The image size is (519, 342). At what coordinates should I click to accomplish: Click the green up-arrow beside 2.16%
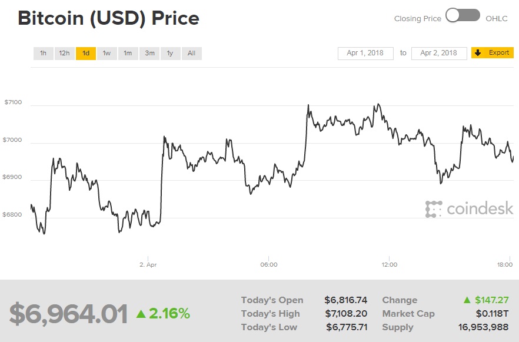click(x=141, y=314)
